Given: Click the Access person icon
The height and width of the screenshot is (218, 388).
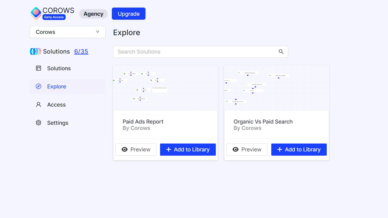Looking at the screenshot, I should pos(38,104).
